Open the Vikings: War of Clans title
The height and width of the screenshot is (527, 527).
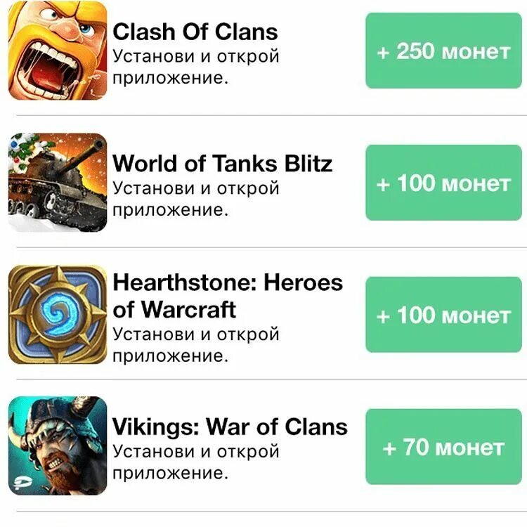pos(230,427)
